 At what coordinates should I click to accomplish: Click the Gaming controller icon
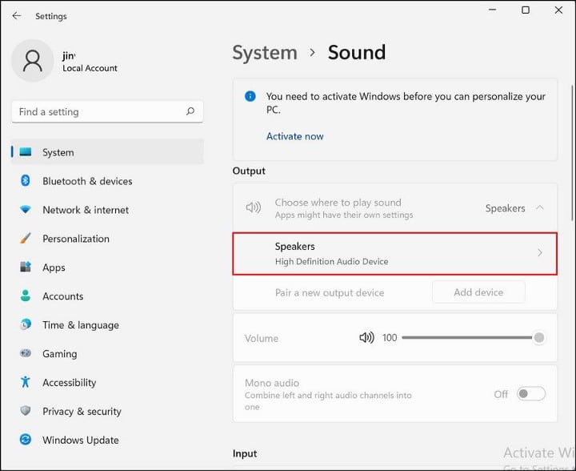point(26,353)
